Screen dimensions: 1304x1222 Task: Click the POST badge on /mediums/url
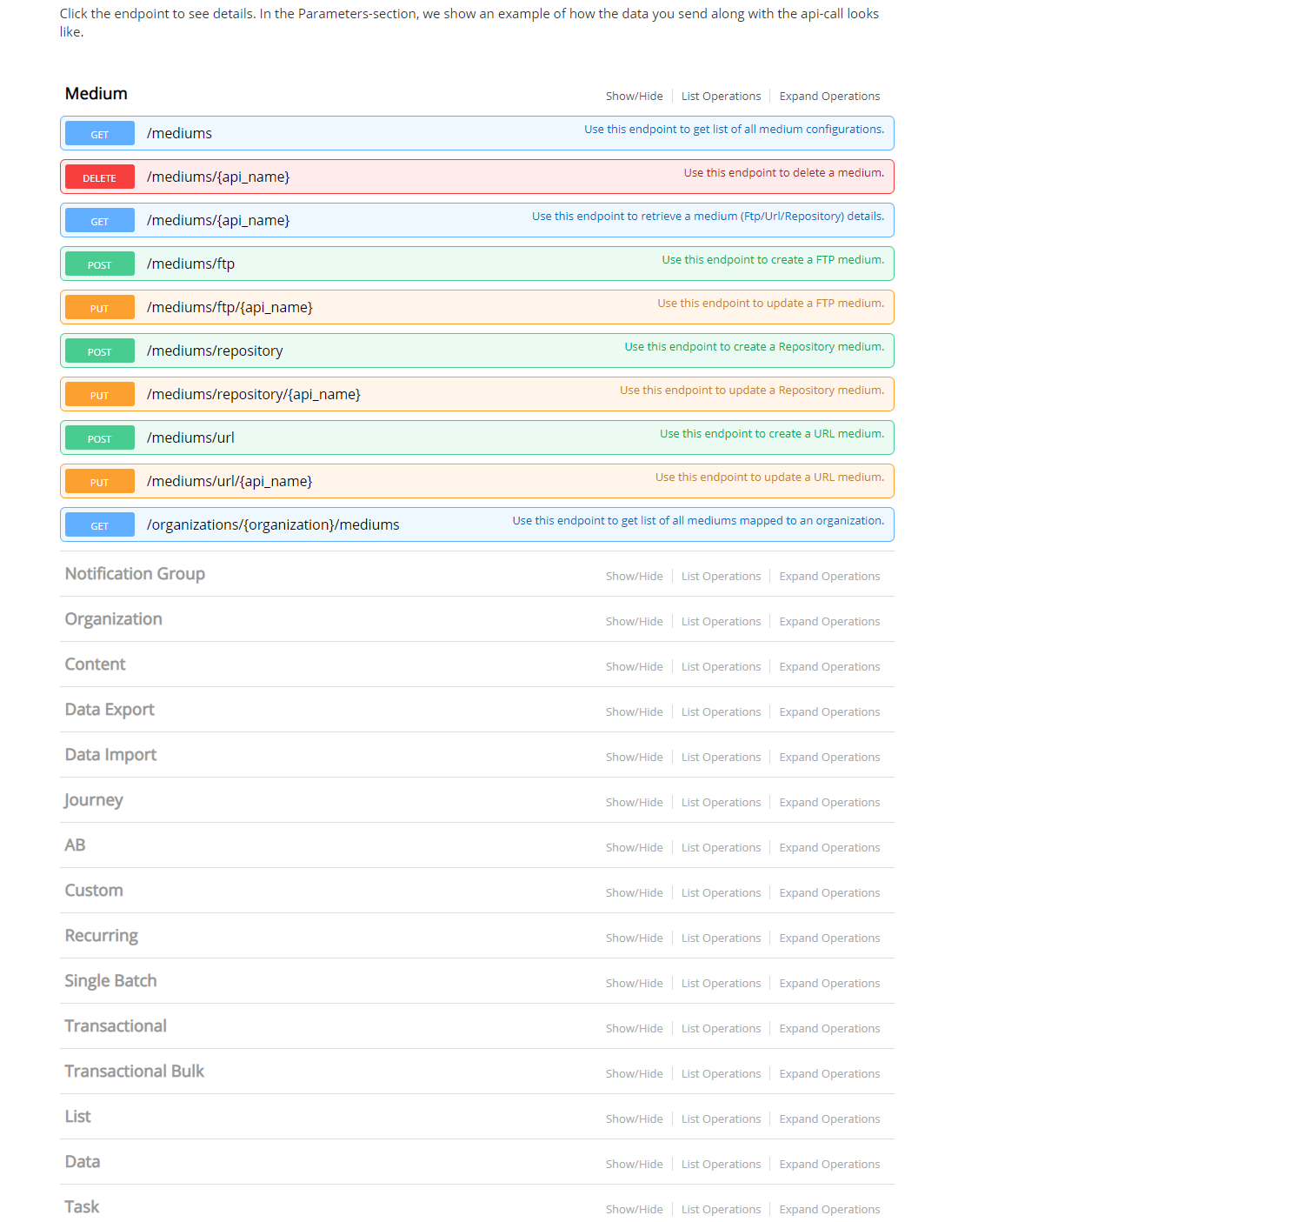pyautogui.click(x=99, y=437)
